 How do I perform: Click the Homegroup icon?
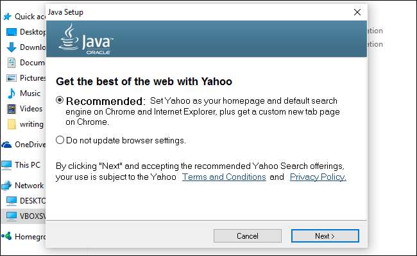[x=6, y=236]
